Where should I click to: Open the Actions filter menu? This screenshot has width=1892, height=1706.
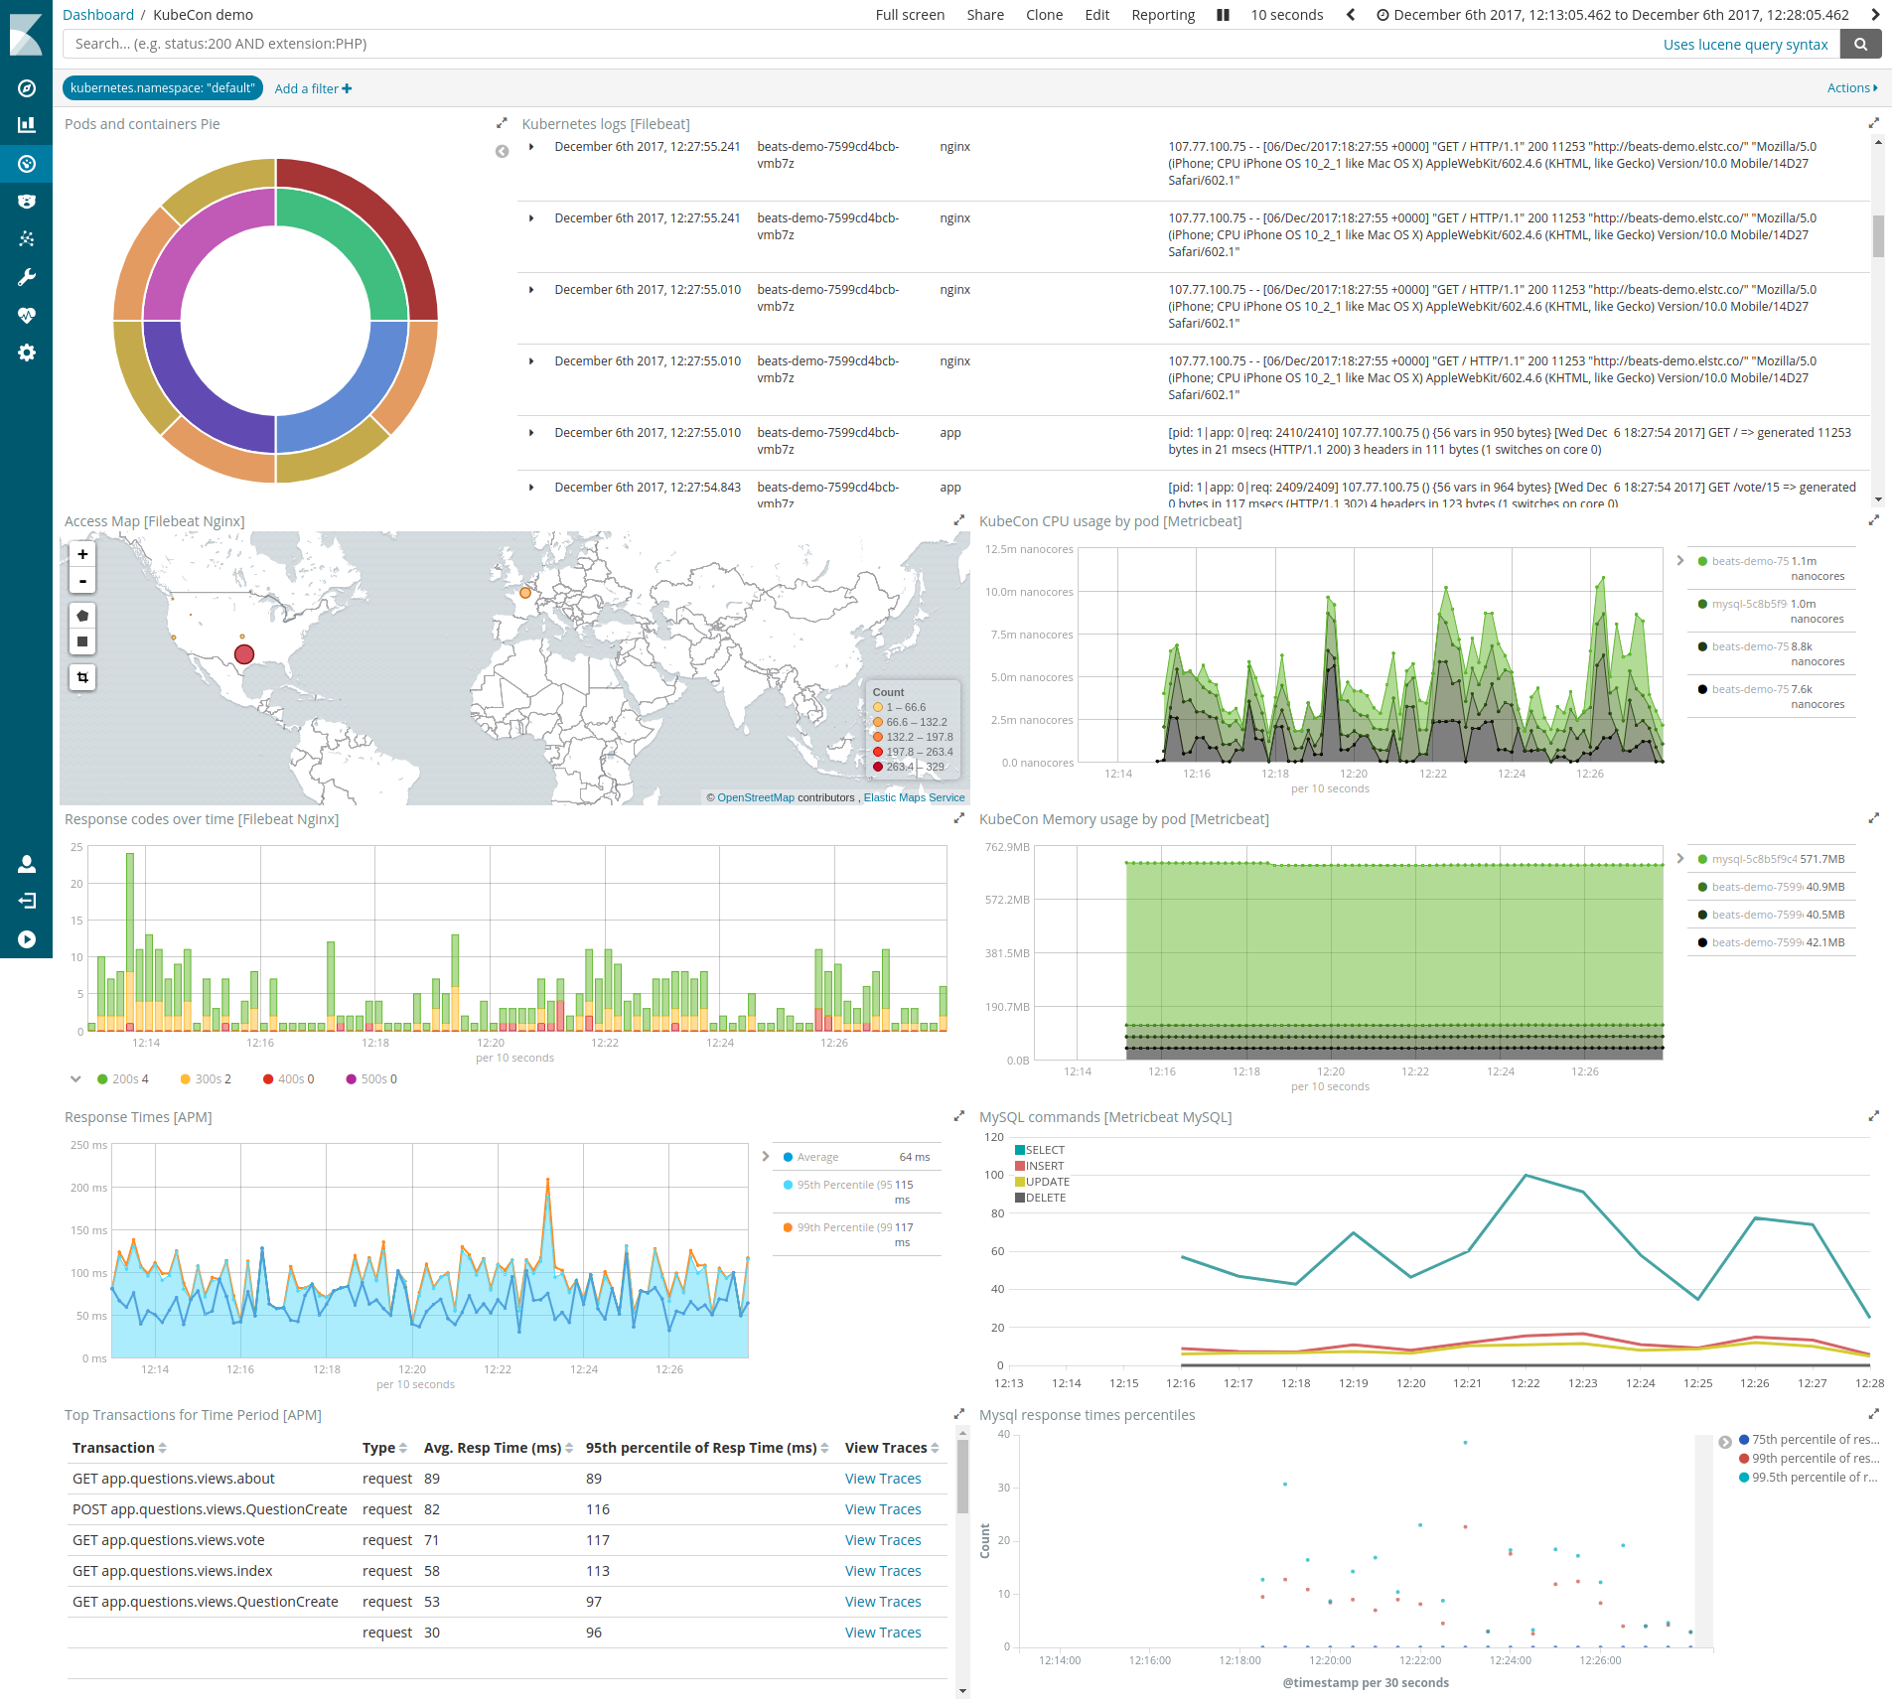(x=1852, y=88)
